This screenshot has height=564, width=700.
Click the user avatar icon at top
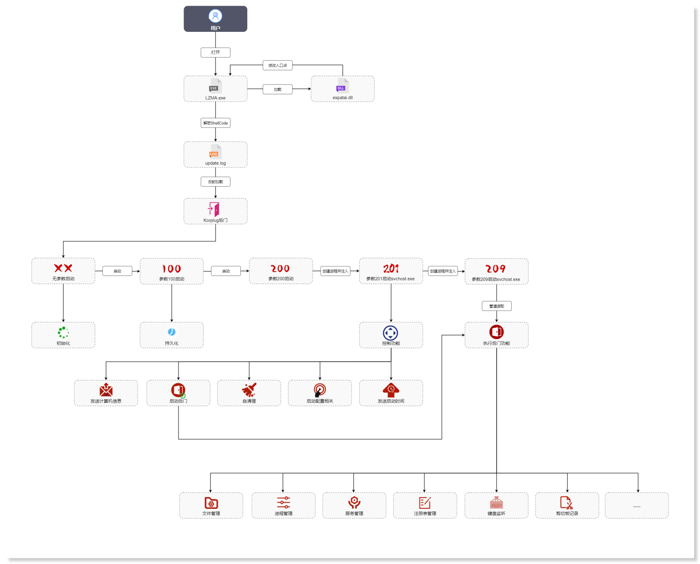click(x=215, y=16)
